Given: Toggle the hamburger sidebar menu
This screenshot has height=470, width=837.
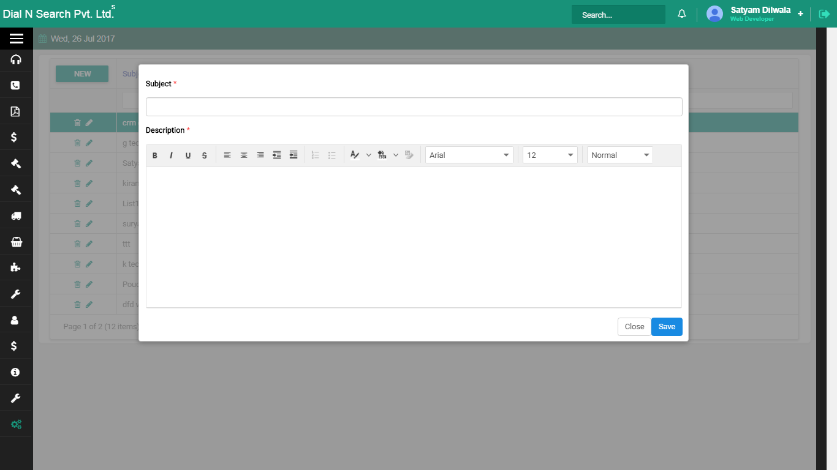Looking at the screenshot, I should coord(16,39).
